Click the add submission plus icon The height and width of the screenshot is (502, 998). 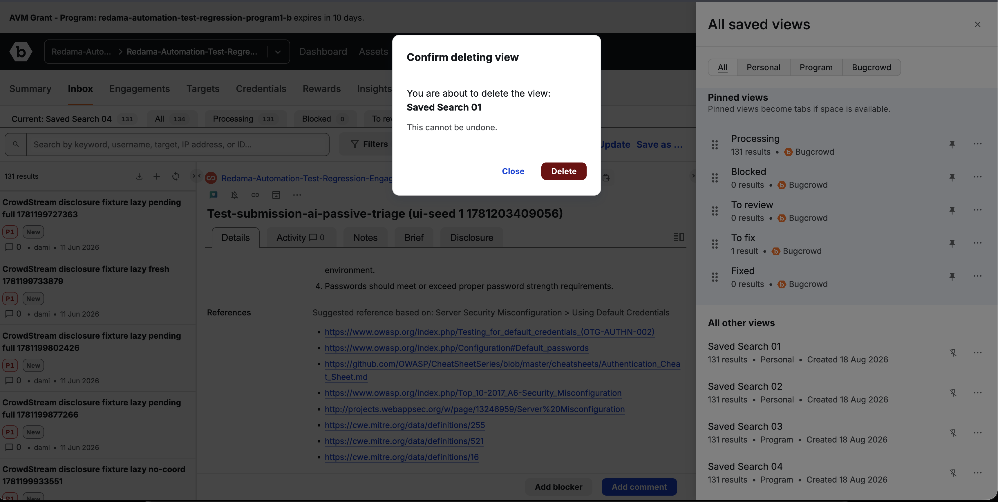[157, 176]
